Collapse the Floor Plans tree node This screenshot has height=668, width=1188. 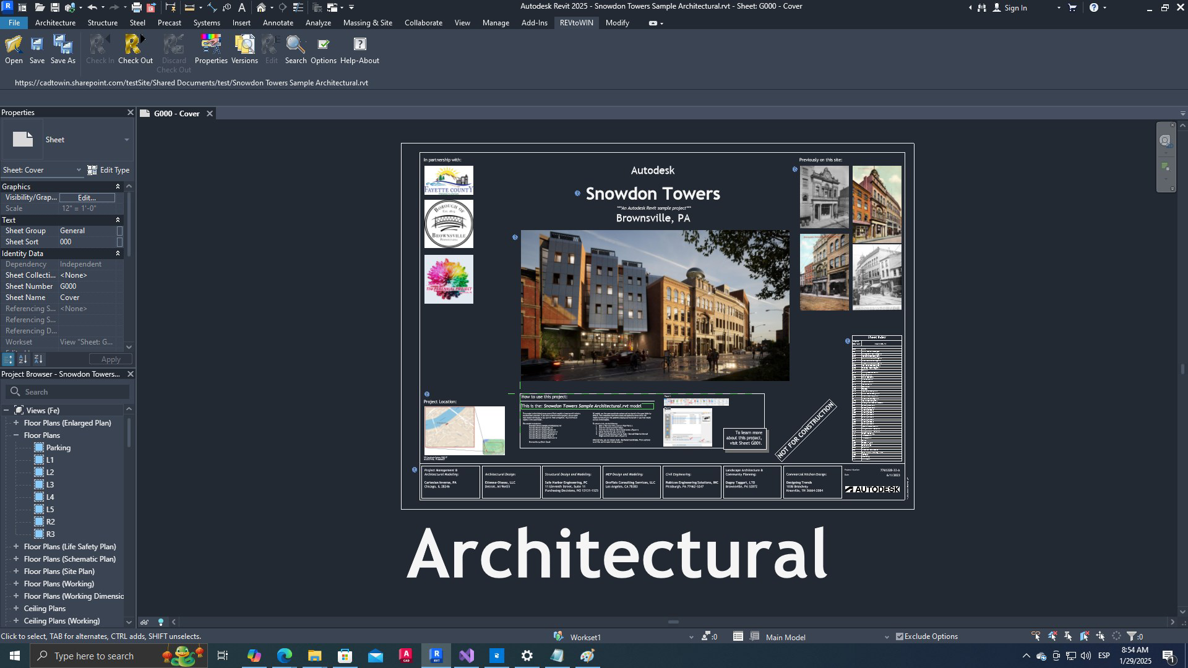pyautogui.click(x=16, y=435)
